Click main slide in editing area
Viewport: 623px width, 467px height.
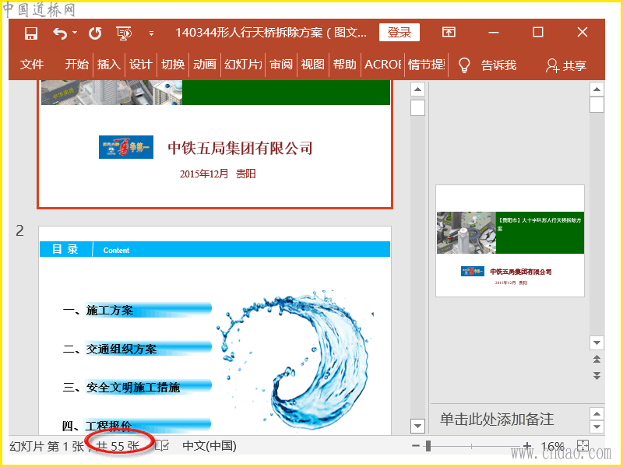click(x=510, y=241)
